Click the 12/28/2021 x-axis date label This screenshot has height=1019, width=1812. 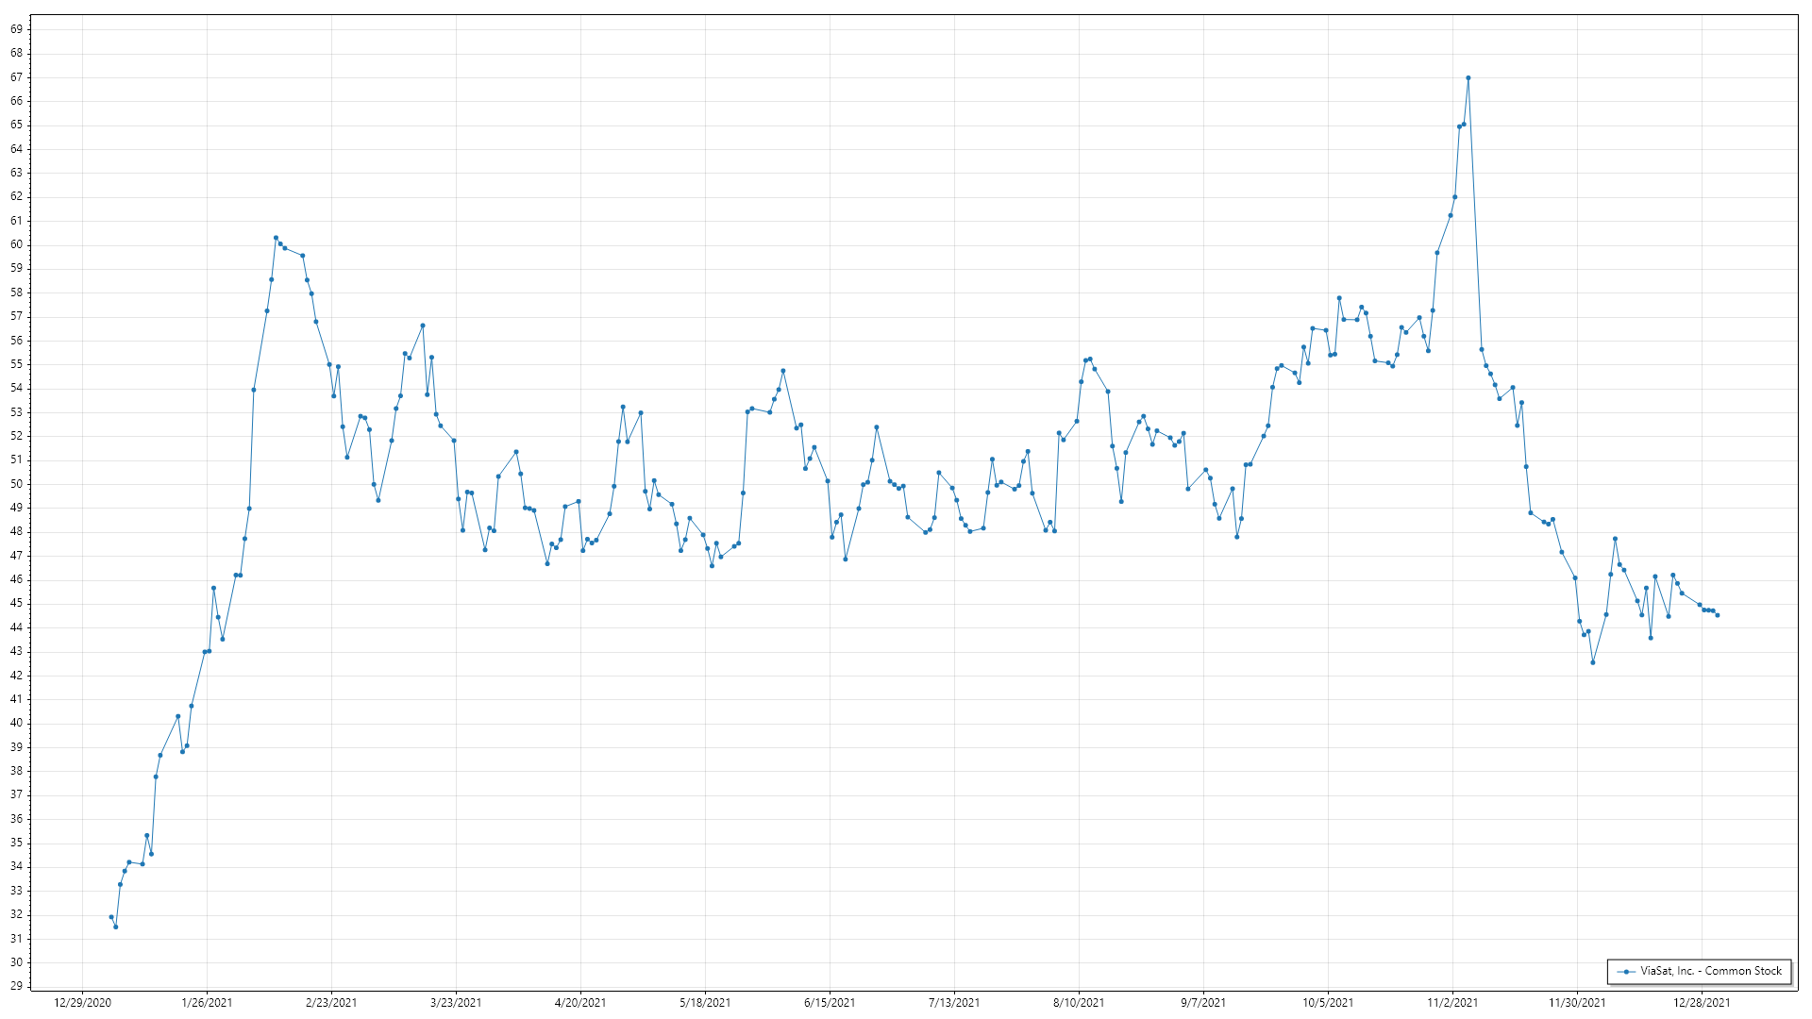pos(1702,1002)
